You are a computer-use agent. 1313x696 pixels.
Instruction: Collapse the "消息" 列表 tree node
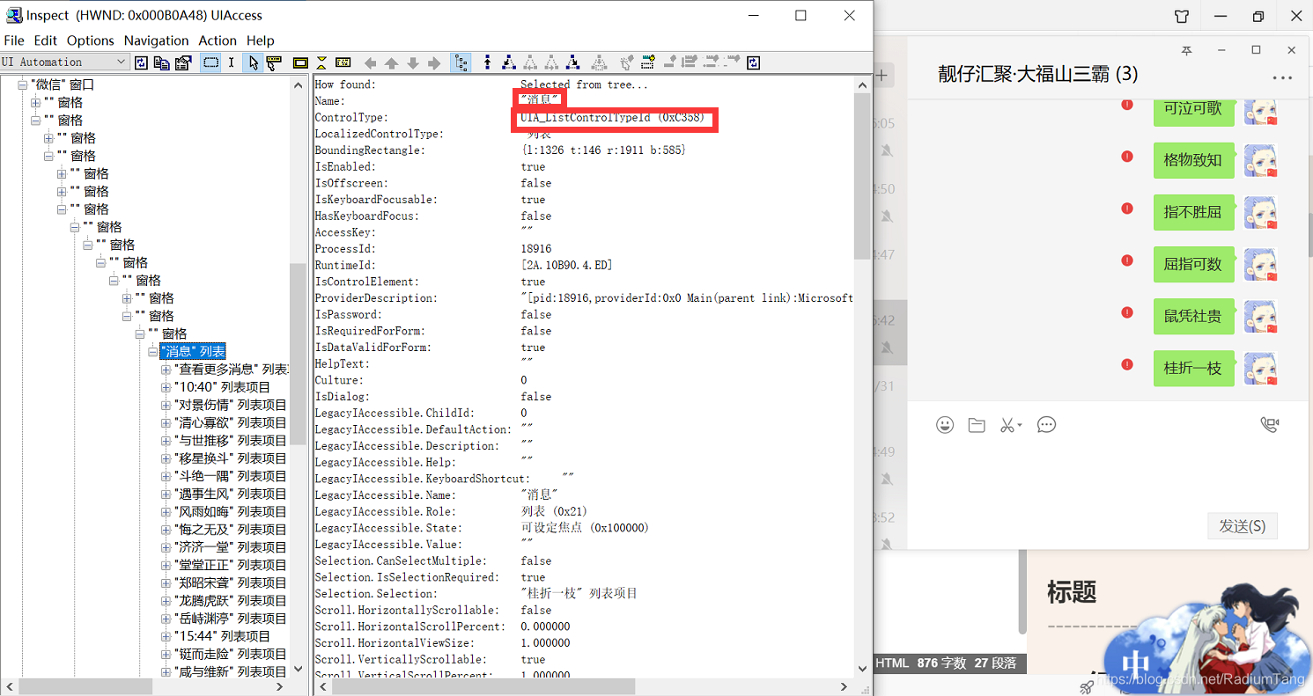point(152,351)
